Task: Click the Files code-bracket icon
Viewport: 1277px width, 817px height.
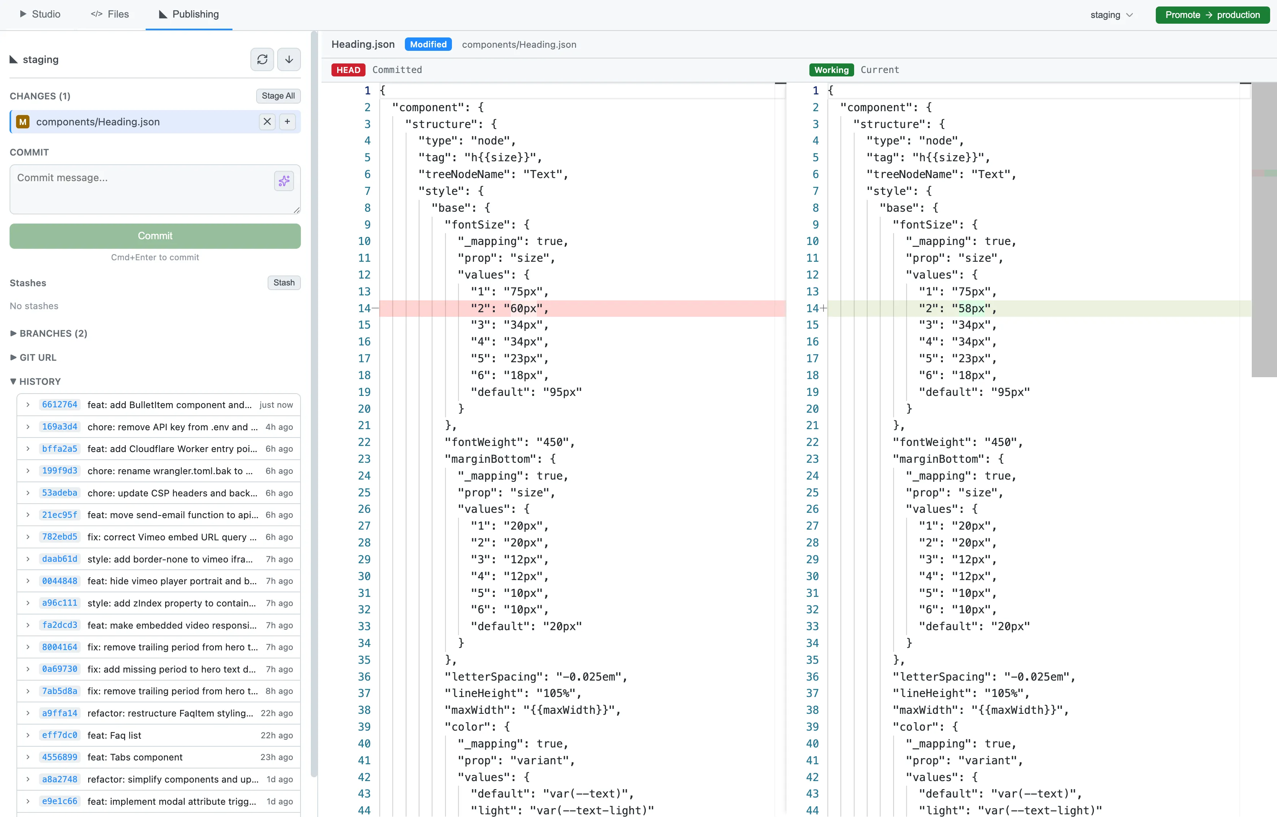Action: click(x=97, y=14)
